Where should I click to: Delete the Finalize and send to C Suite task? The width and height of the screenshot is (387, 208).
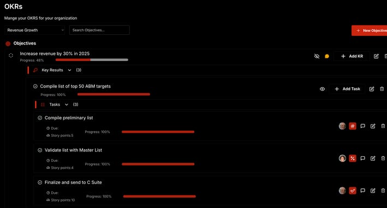[383, 191]
